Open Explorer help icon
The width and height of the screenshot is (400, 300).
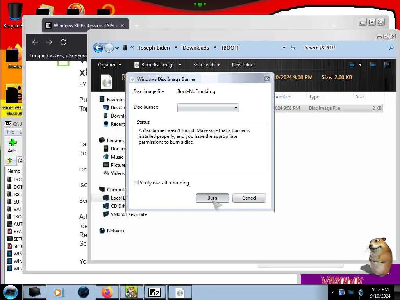[x=387, y=64]
